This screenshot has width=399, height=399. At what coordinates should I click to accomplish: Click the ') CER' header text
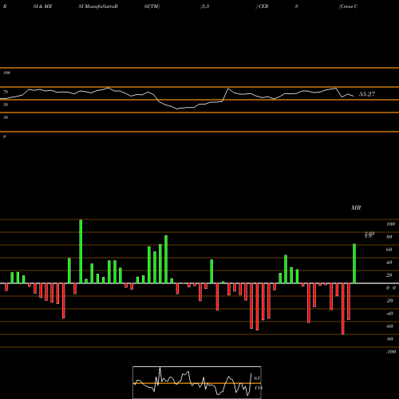coord(262,6)
